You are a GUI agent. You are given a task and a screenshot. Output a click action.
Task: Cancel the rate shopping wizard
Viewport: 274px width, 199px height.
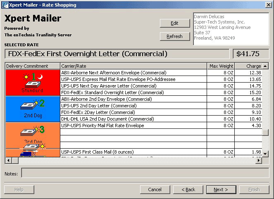[x=155, y=190]
